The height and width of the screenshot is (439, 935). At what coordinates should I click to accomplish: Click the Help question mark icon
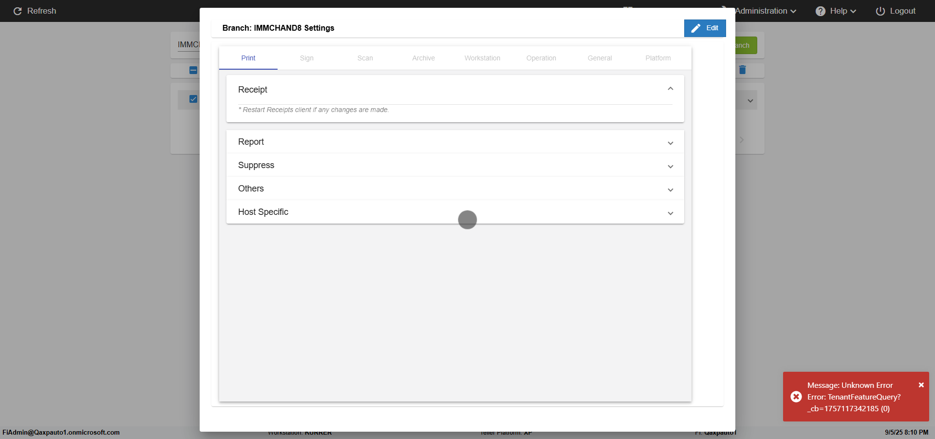821,11
